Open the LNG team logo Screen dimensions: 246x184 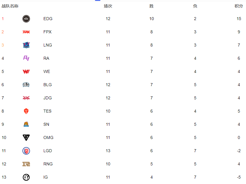(x=26, y=45)
